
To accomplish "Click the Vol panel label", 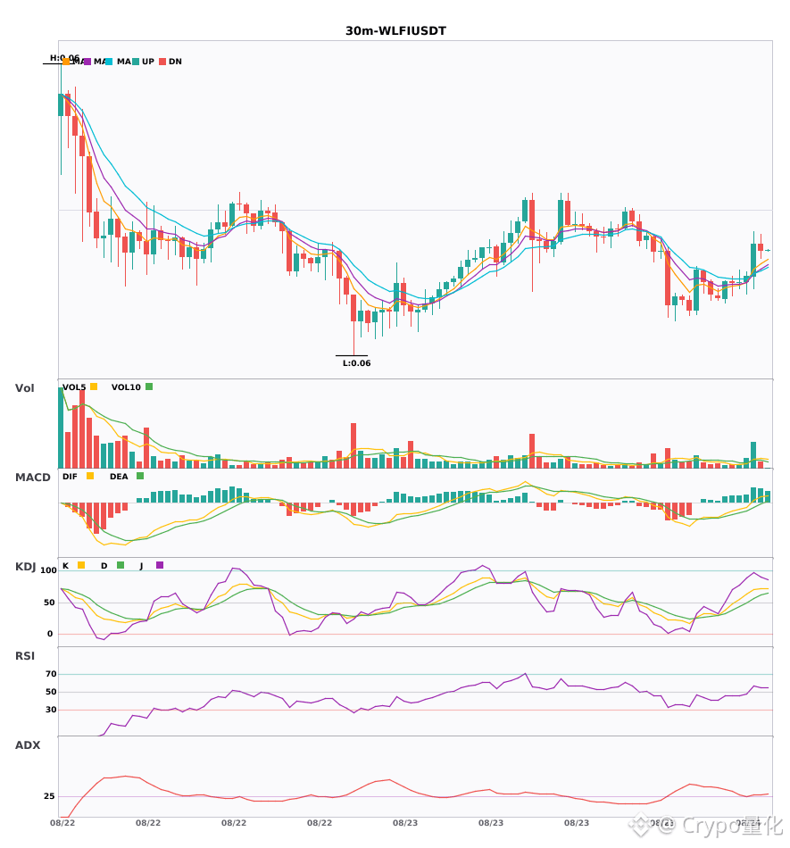I will [x=24, y=387].
